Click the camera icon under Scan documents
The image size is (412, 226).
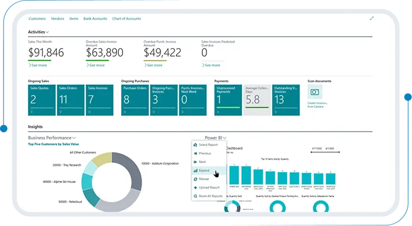(315, 92)
